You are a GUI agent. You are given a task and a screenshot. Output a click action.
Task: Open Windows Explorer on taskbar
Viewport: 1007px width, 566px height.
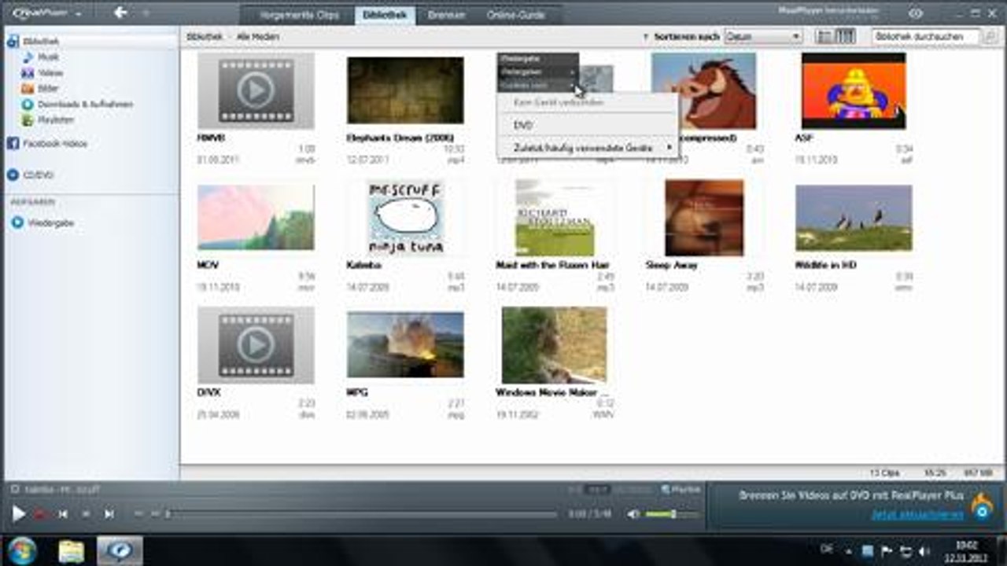[x=71, y=551]
